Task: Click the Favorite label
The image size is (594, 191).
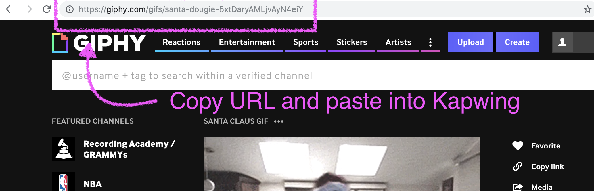Action: (x=546, y=146)
